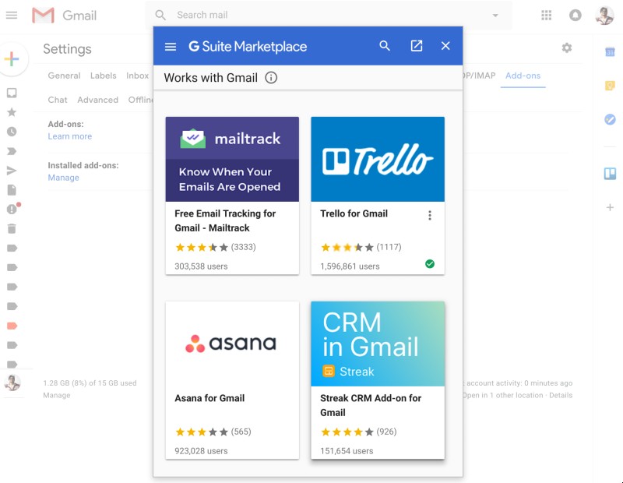Image resolution: width=623 pixels, height=483 pixels.
Task: Select Free Email Tracking for Gmail - Mailtrack title
Action: pos(225,220)
